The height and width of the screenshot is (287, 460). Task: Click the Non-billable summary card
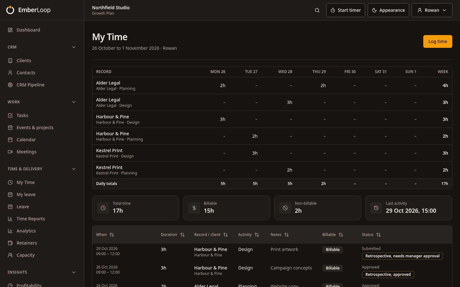pos(318,208)
